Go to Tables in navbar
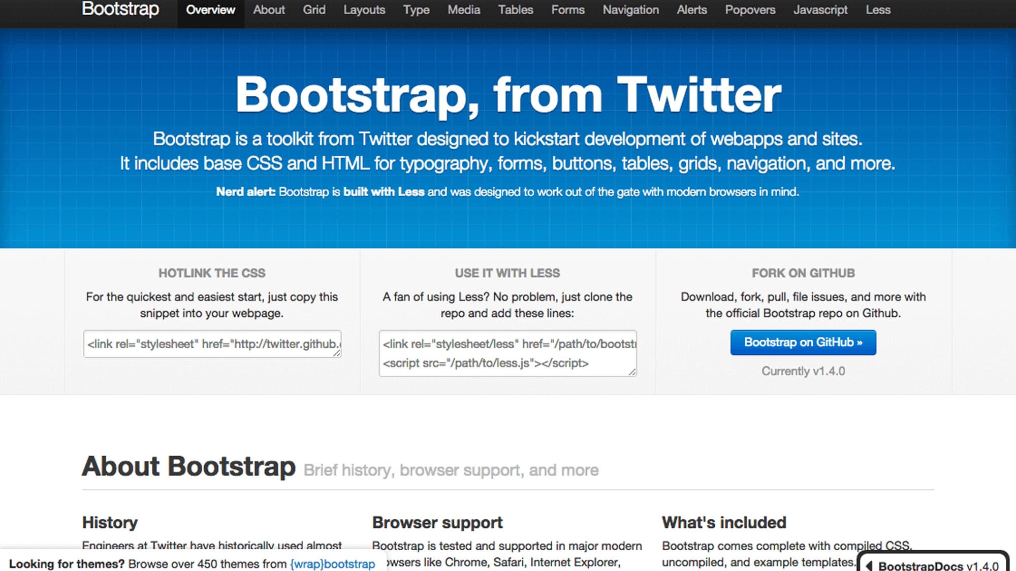Image resolution: width=1016 pixels, height=571 pixels. (x=515, y=10)
